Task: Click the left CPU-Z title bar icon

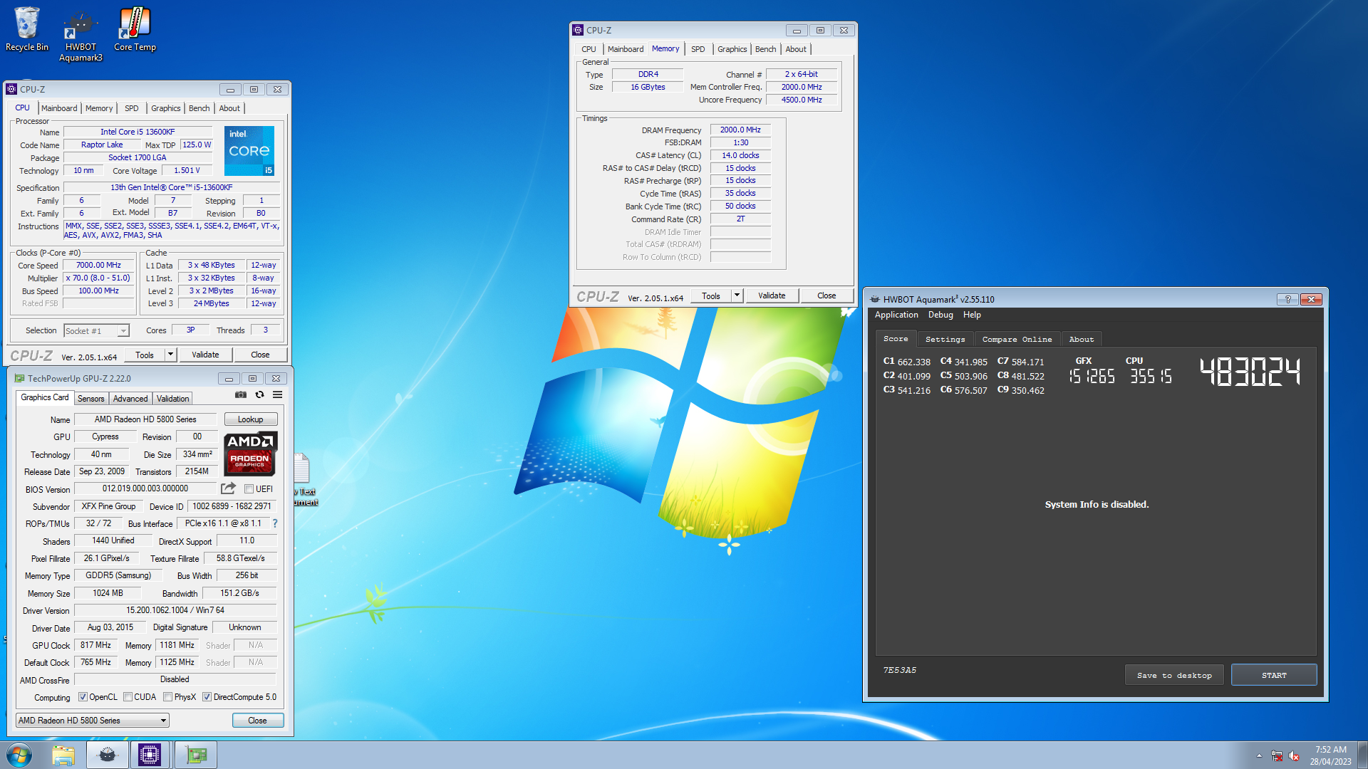Action: [x=11, y=89]
